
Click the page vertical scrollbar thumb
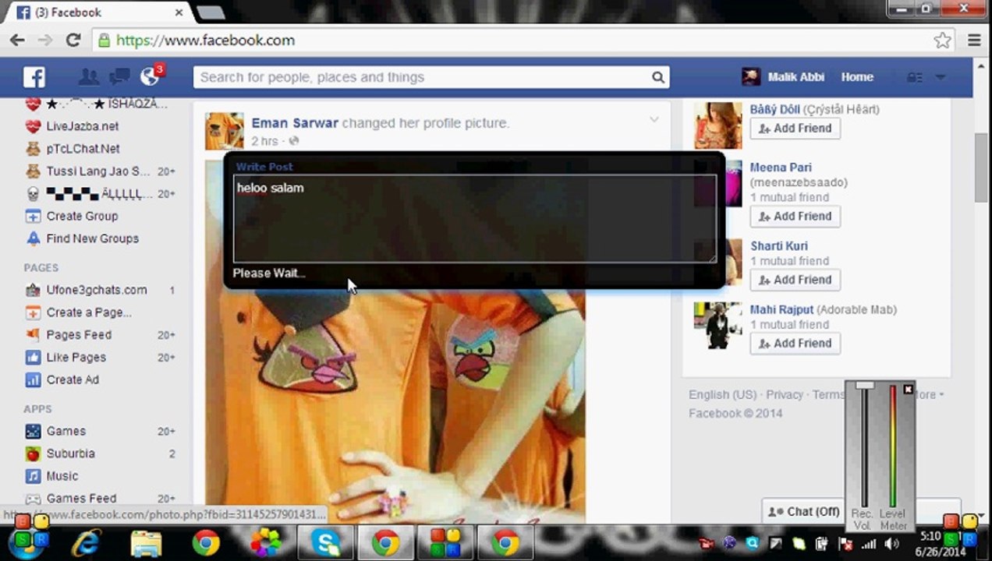point(981,168)
